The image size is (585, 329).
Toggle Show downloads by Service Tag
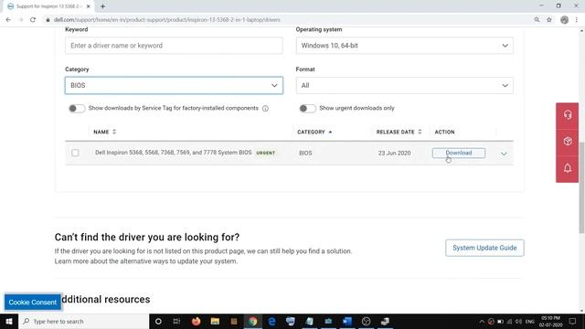(x=77, y=109)
